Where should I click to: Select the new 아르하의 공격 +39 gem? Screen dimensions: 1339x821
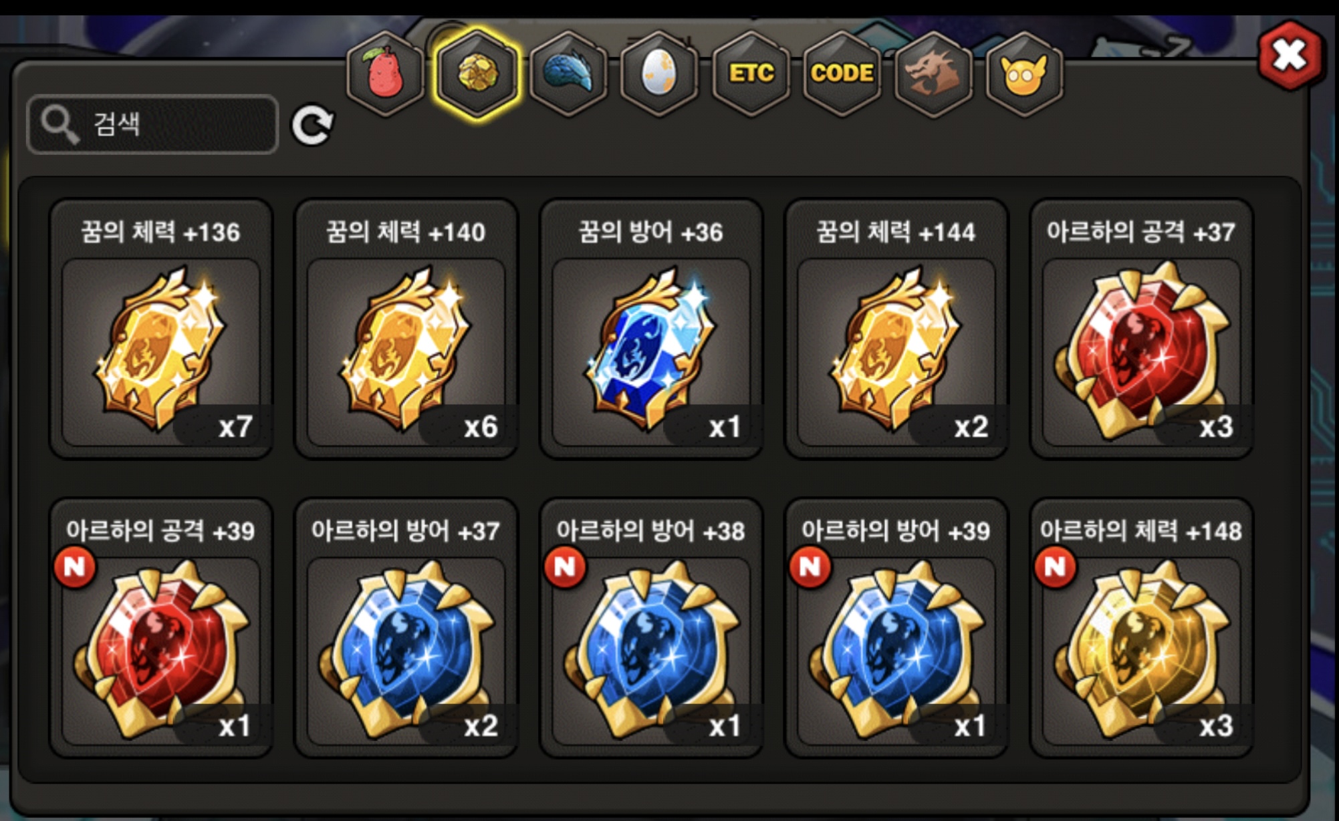[161, 628]
